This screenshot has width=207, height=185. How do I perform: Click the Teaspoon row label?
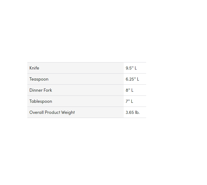tap(39, 79)
